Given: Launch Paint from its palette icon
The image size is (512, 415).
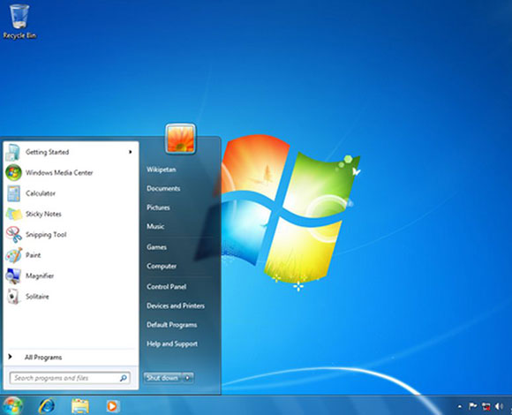Looking at the screenshot, I should (14, 255).
